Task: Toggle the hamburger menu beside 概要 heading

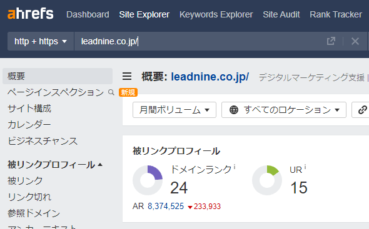Action: click(x=127, y=76)
